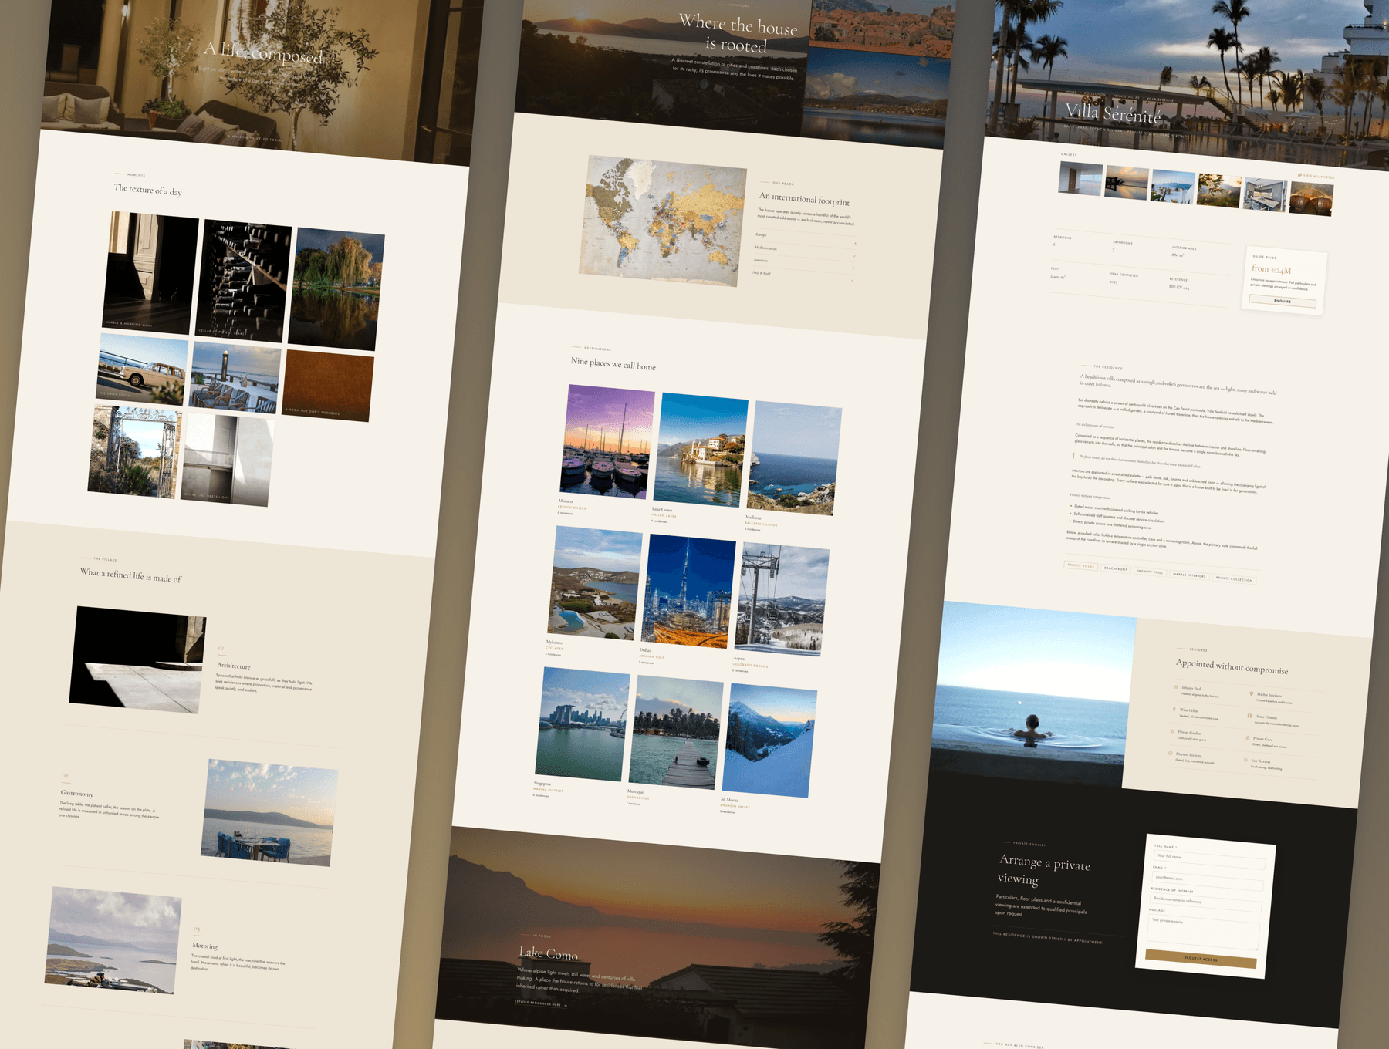Click the 'from €24M' guide price
The height and width of the screenshot is (1049, 1389).
coord(1271,269)
